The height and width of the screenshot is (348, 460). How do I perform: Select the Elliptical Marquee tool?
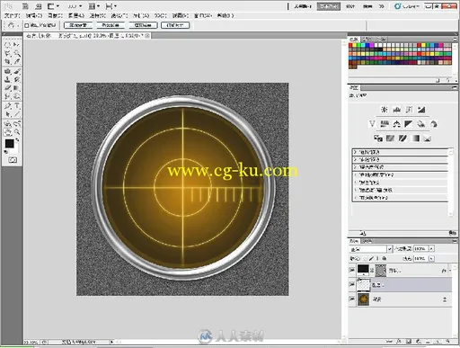click(x=7, y=45)
